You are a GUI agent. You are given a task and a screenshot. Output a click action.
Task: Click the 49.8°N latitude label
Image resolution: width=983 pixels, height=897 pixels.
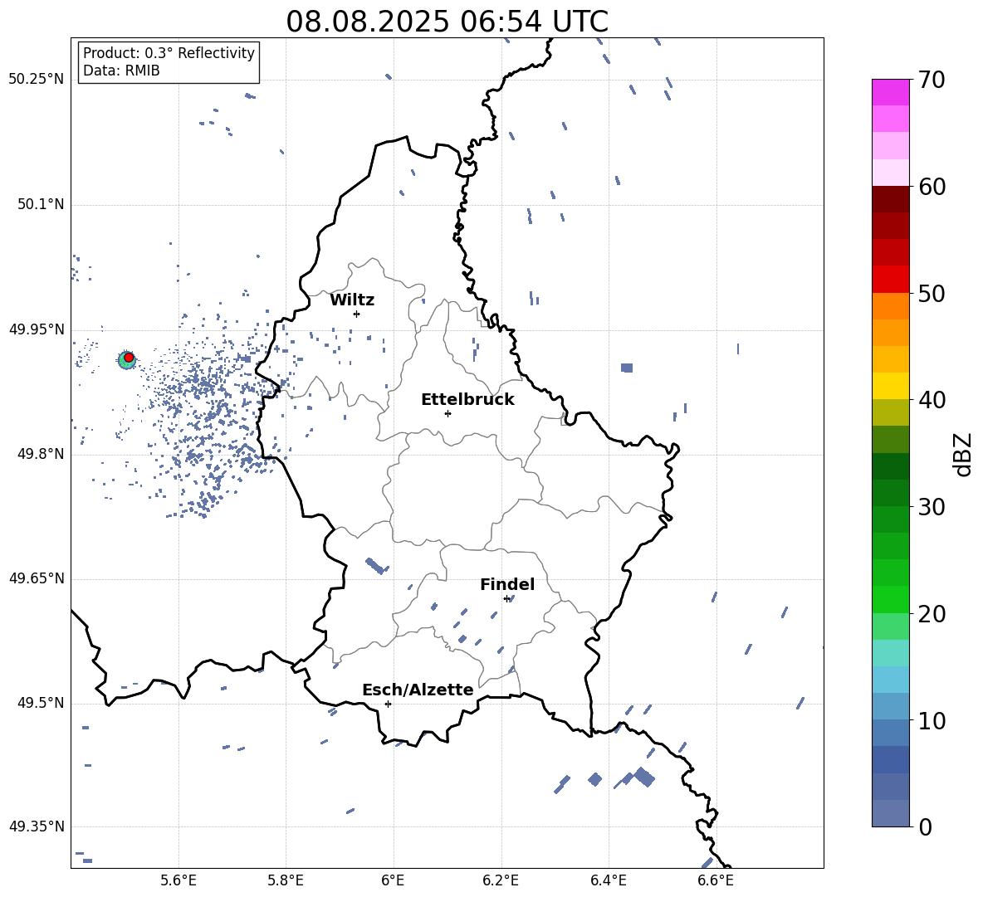click(x=41, y=454)
